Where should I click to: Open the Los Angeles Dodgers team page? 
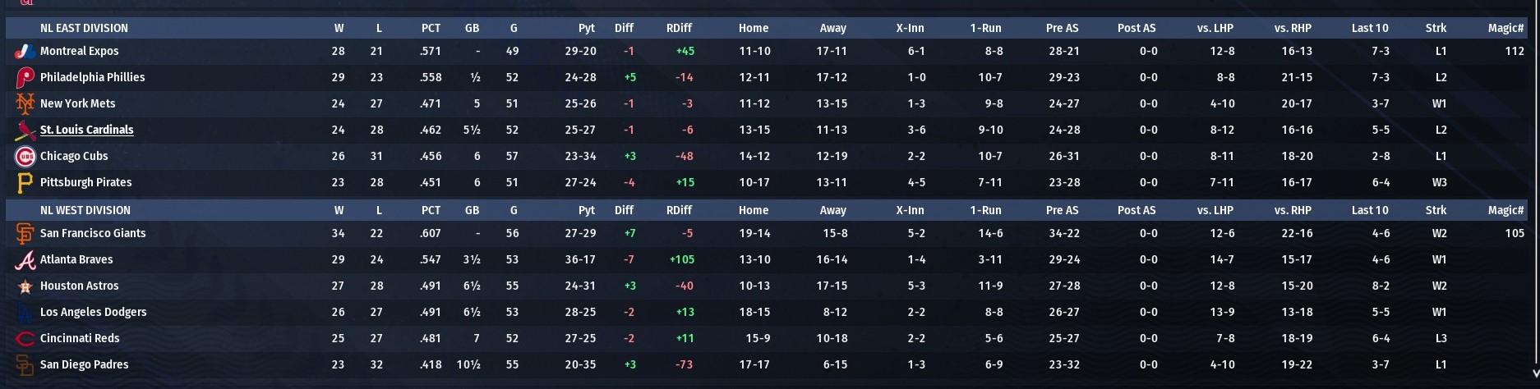pos(93,312)
